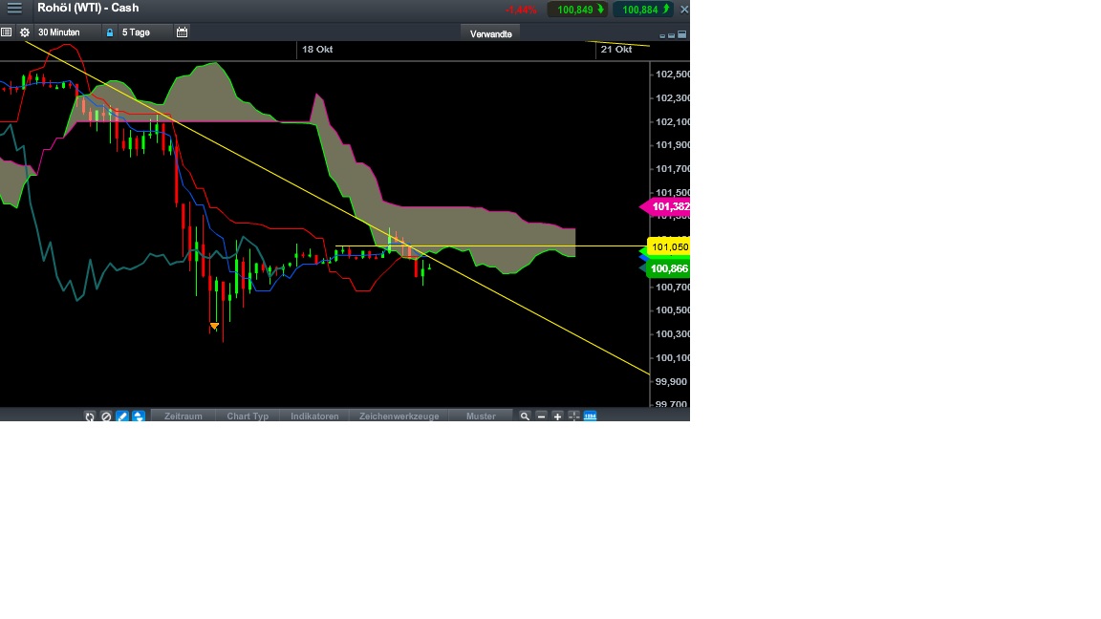Toggle the lock icon between interval and period
This screenshot has width=1101, height=619.
pyautogui.click(x=110, y=32)
